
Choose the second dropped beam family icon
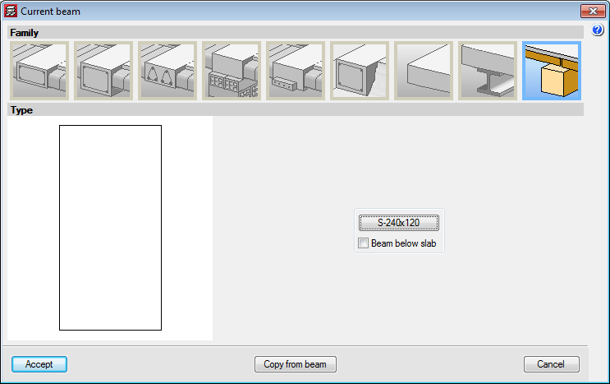(x=103, y=71)
